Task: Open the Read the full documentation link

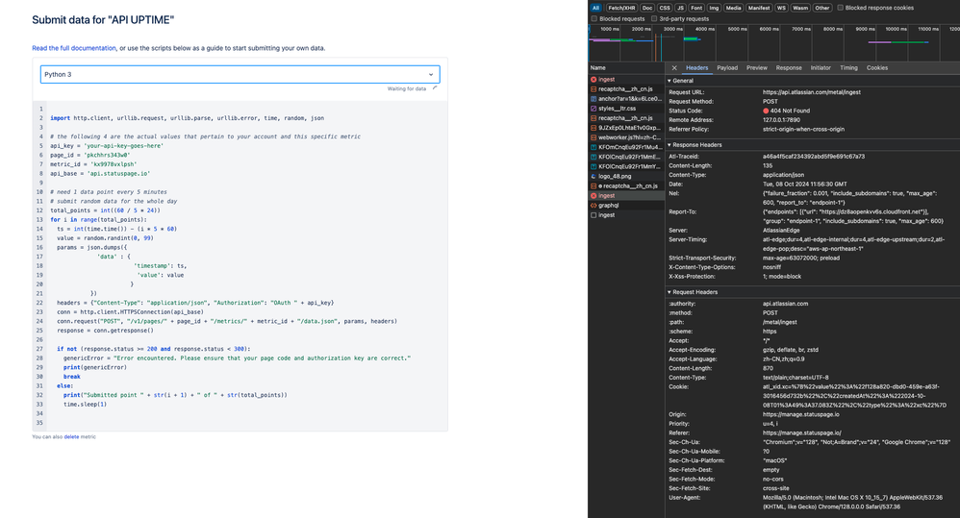Action: coord(74,48)
